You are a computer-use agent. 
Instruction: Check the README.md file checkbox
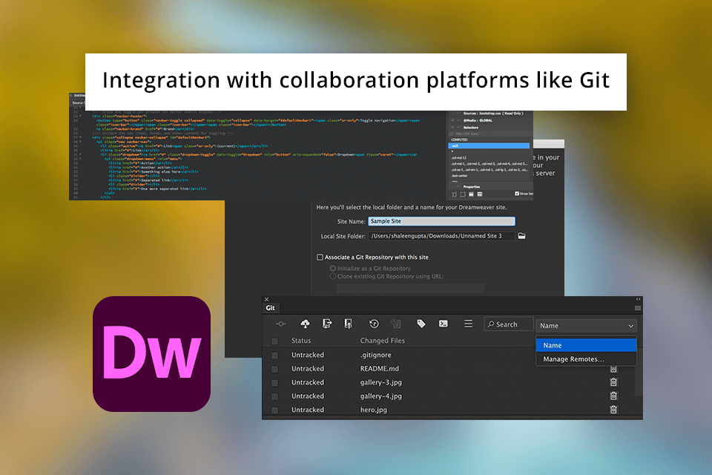pyautogui.click(x=274, y=369)
